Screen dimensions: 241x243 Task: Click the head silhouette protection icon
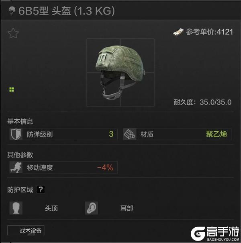click(x=16, y=208)
